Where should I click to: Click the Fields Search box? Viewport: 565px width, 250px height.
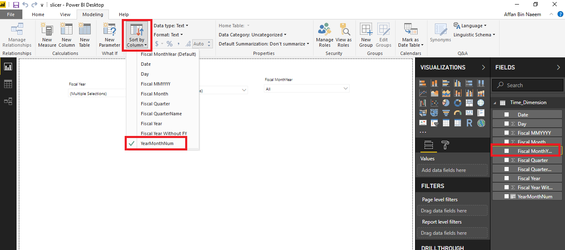click(527, 85)
